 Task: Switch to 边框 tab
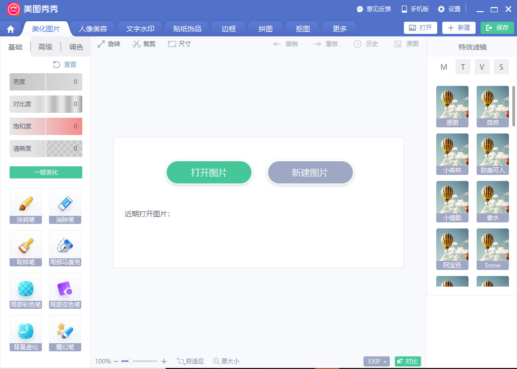tap(229, 29)
